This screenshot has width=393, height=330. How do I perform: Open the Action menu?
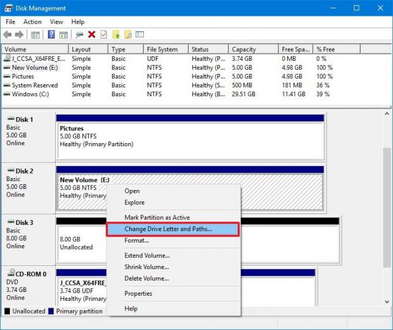32,22
